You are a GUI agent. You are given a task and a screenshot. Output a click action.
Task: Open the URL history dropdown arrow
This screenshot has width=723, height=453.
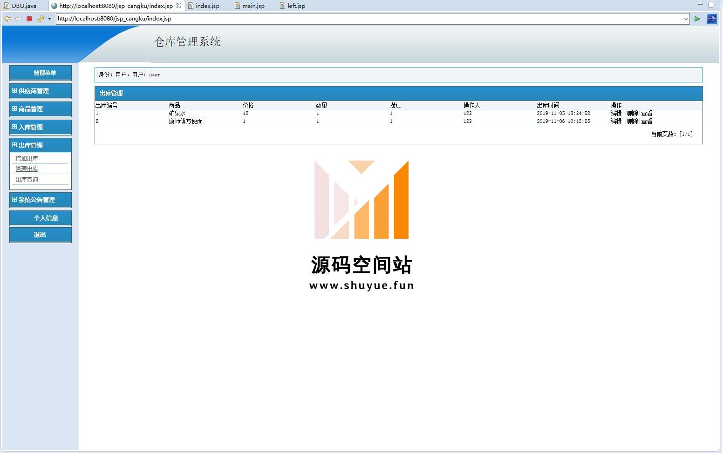click(x=686, y=19)
